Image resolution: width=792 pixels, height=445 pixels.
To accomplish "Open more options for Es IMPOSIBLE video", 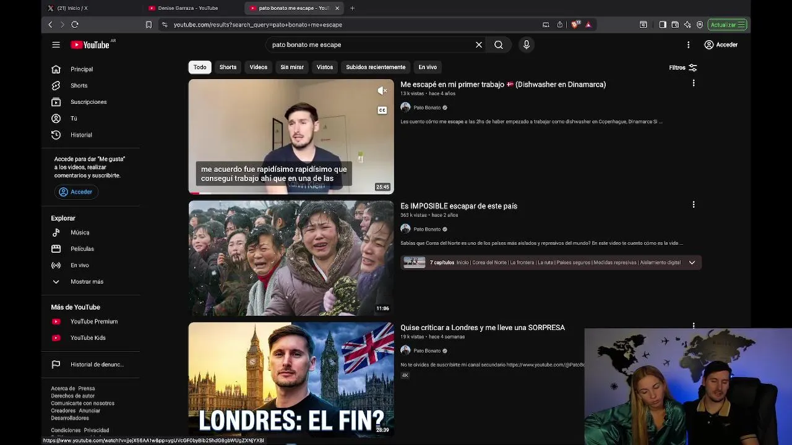I will 694,205.
